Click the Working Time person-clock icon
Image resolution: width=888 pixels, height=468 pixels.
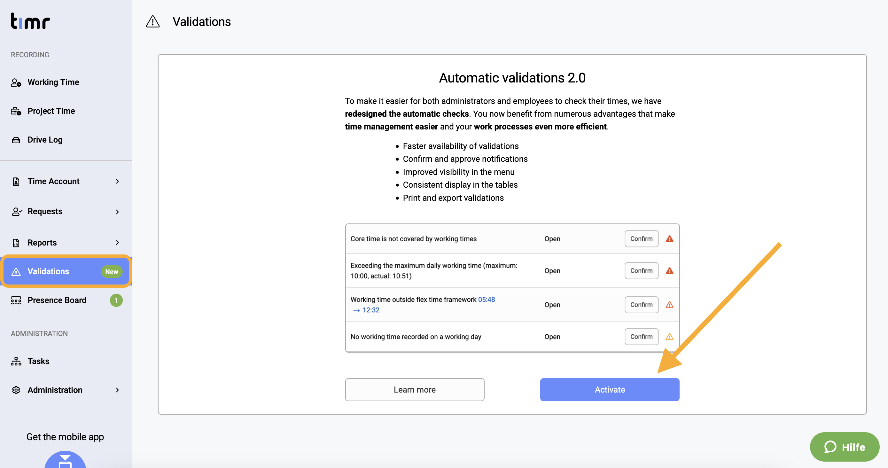tap(16, 82)
